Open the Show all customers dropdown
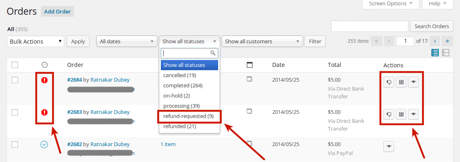Screen dimensions: 460x162 point(262,41)
